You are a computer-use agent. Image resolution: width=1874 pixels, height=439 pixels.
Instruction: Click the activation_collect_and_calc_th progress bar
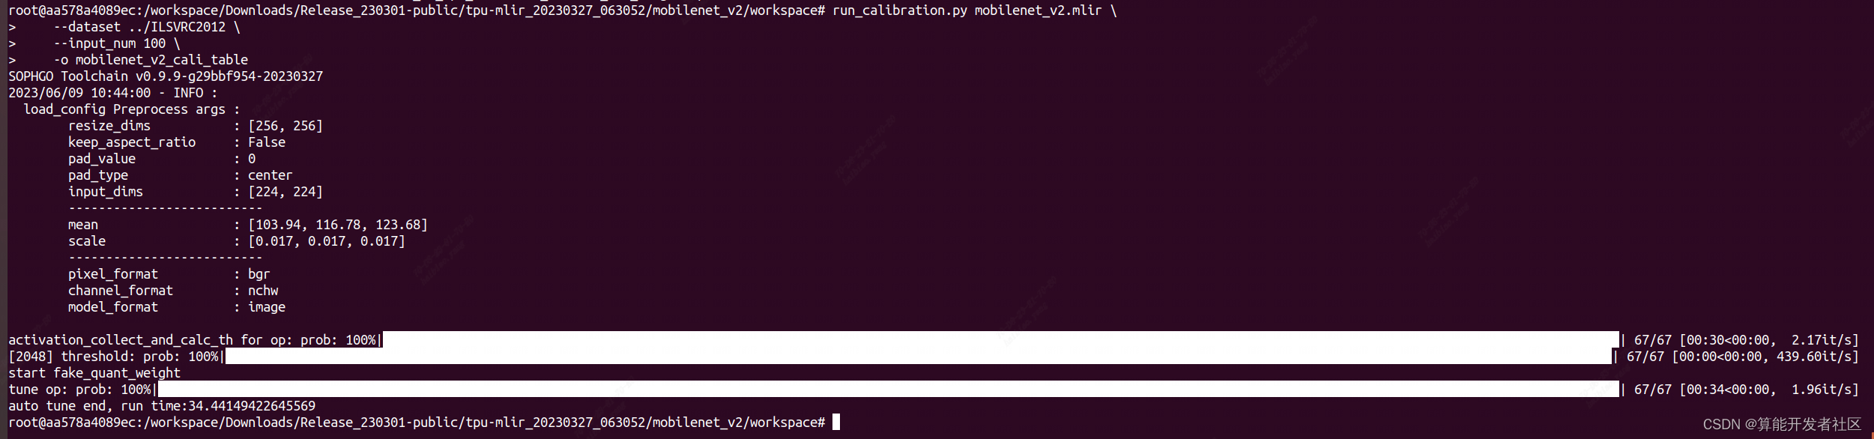coord(1000,339)
